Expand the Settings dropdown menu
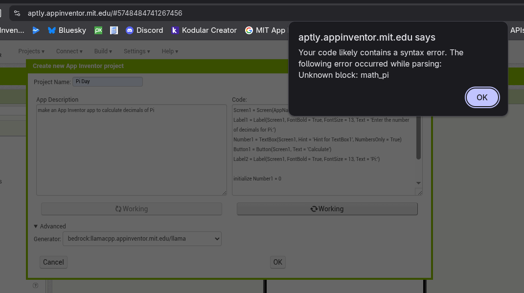The image size is (524, 293). pyautogui.click(x=137, y=51)
